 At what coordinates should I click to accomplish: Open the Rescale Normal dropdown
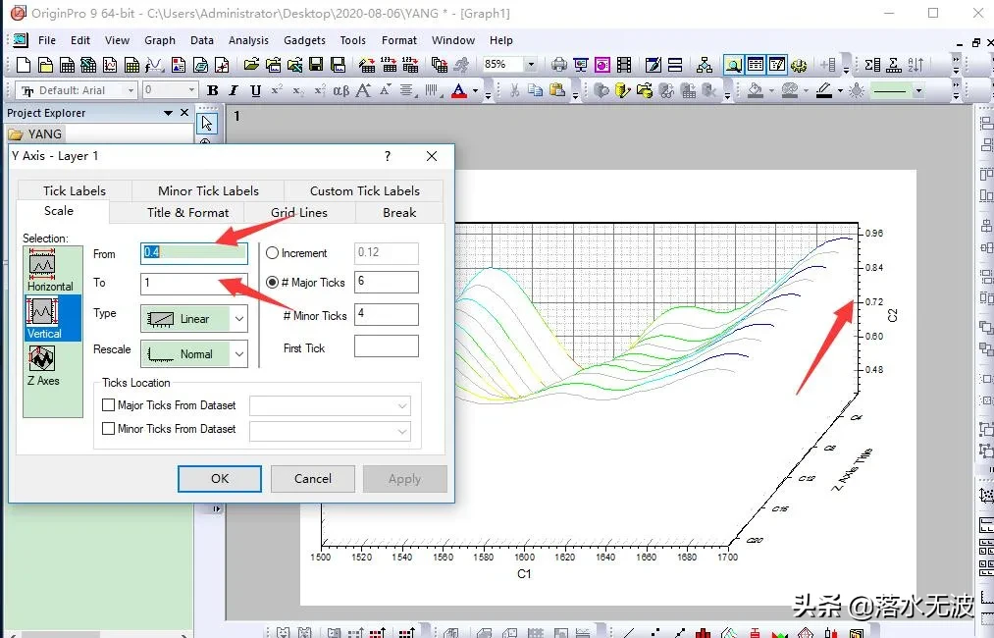click(238, 353)
